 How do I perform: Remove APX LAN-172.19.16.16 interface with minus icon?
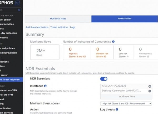150,86
